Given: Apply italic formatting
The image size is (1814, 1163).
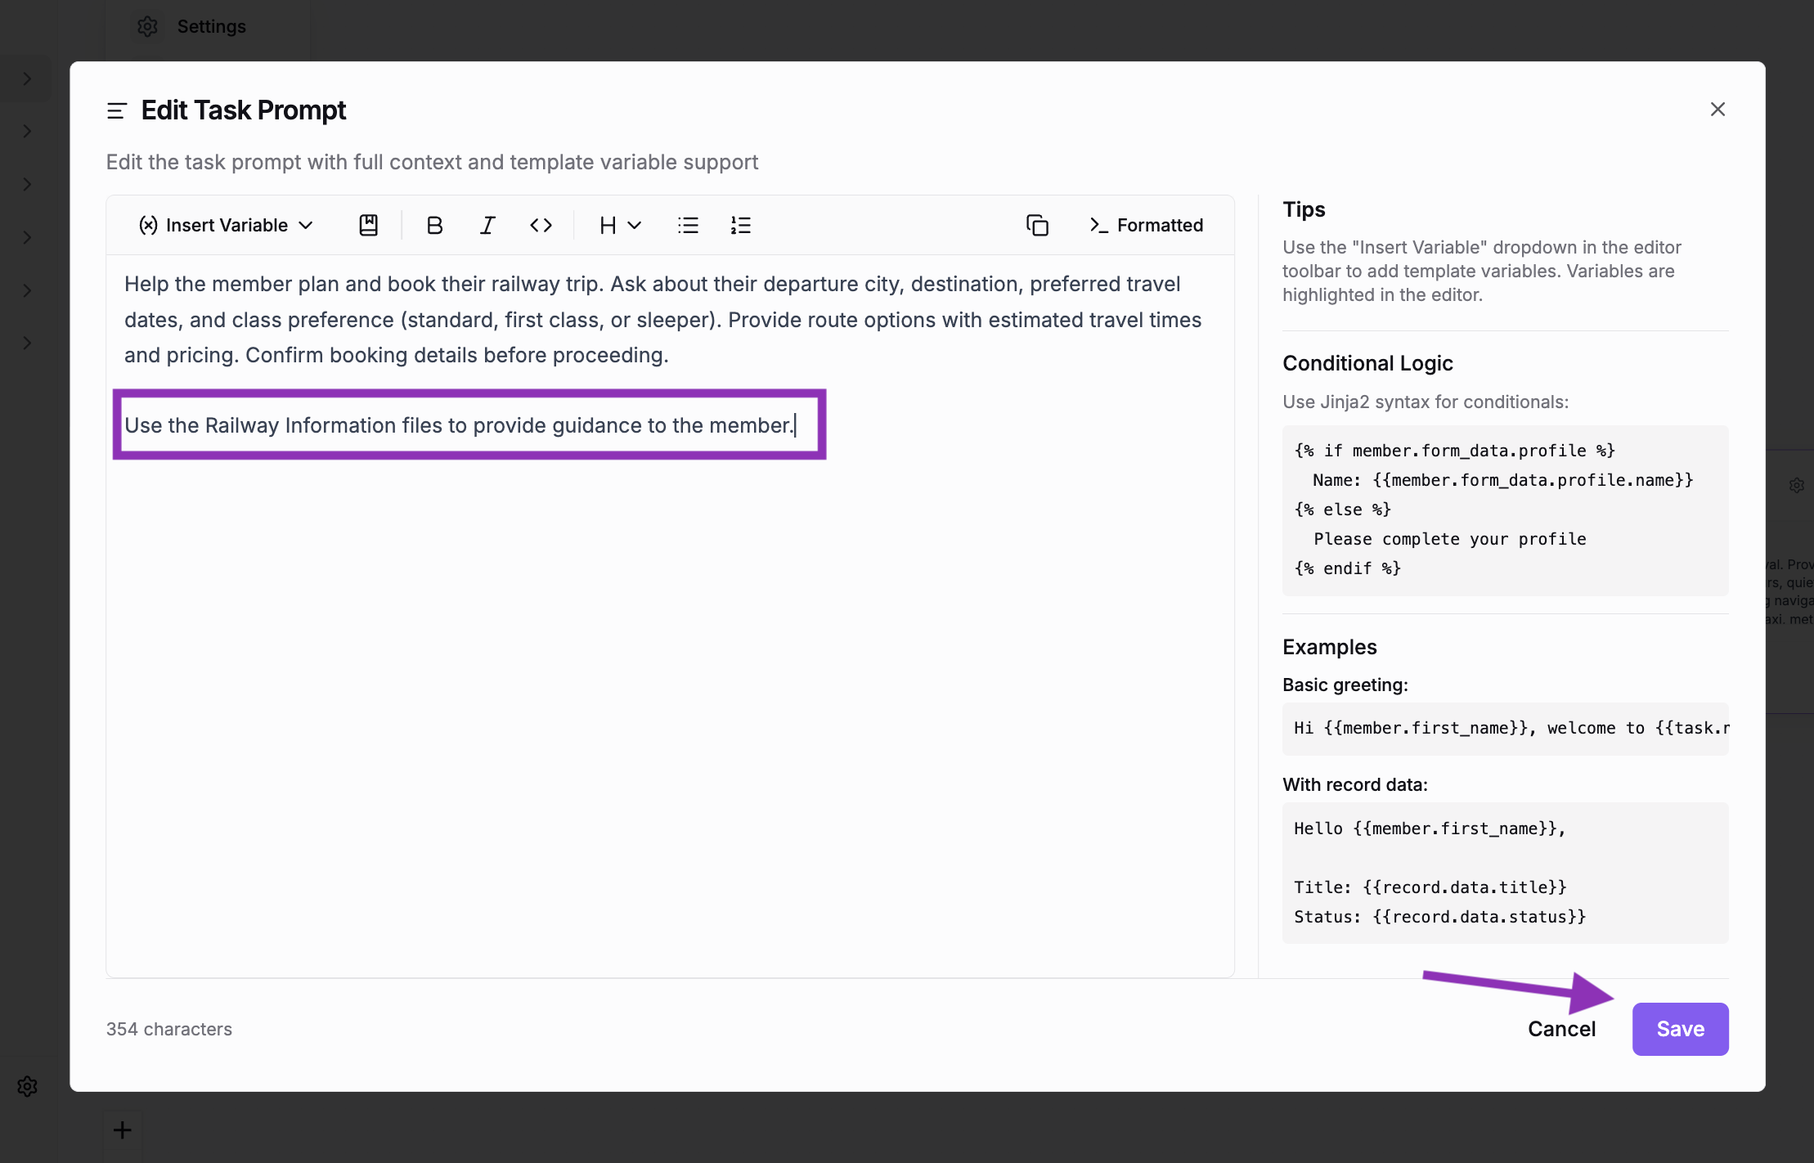Looking at the screenshot, I should (x=487, y=225).
